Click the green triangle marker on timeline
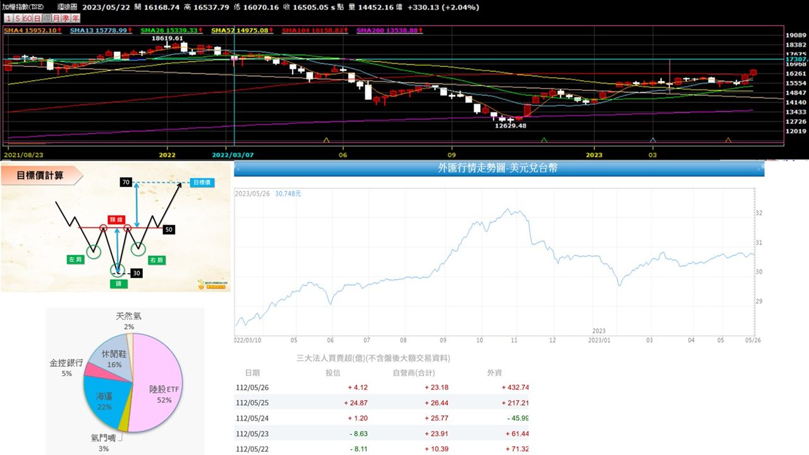The width and height of the screenshot is (809, 455). [544, 140]
